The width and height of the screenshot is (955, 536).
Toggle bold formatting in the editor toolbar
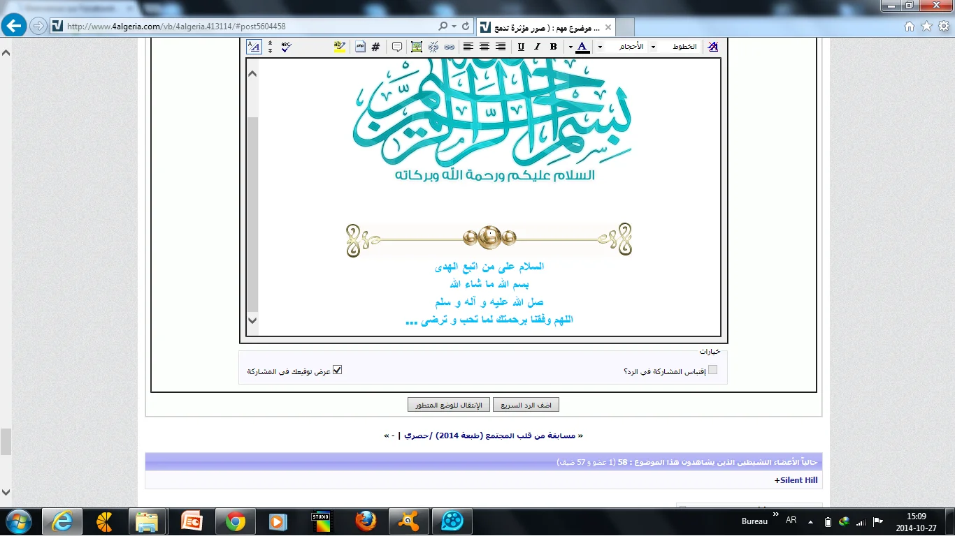553,47
